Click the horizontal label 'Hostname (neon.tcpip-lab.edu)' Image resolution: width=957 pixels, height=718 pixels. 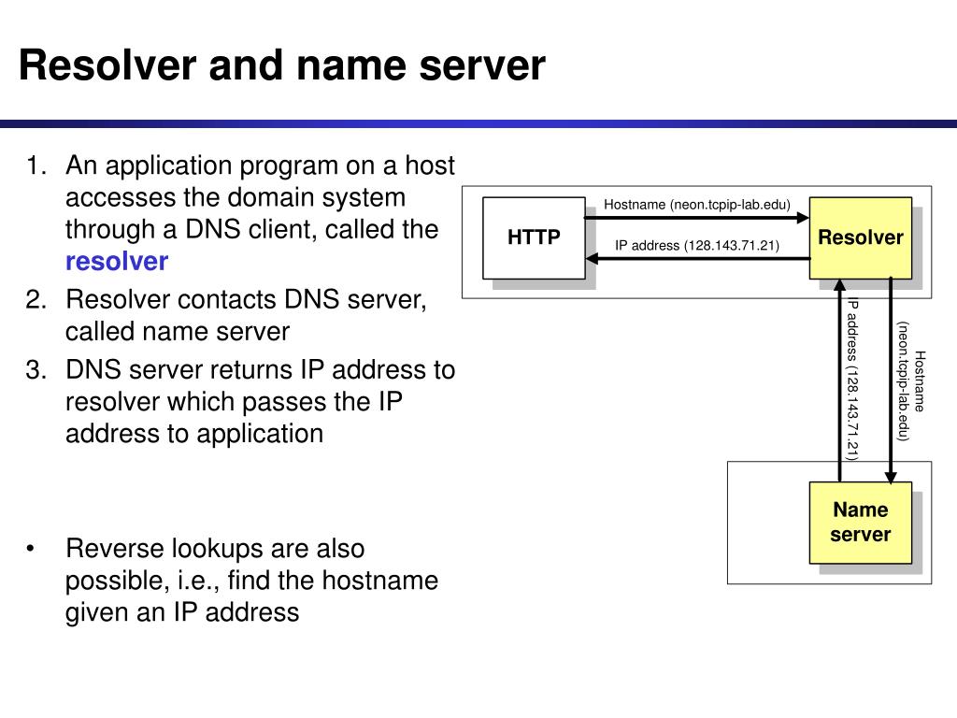coord(697,205)
